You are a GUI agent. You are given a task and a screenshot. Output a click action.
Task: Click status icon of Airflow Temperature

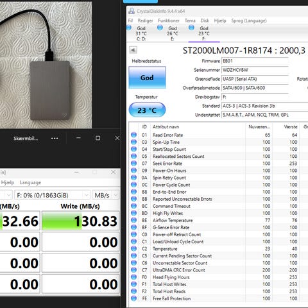pyautogui.click(x=134, y=220)
